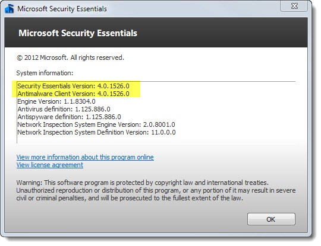Viewport: 321px width, 246px height.
Task: Click the window title bar text
Action: [62, 9]
